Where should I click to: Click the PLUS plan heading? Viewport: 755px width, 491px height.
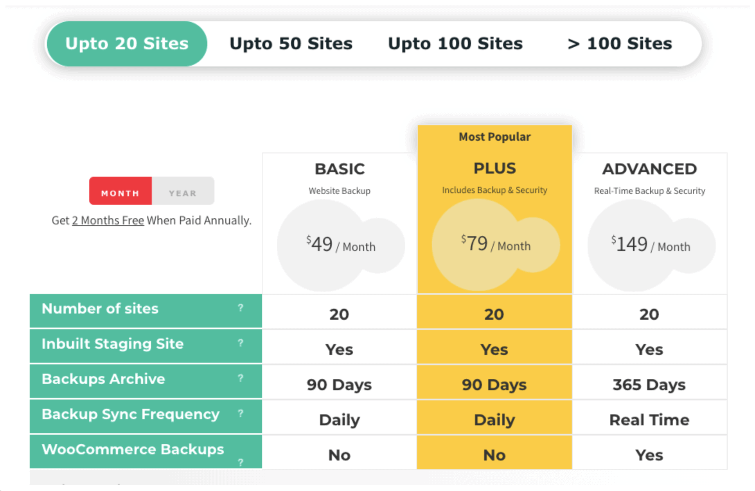tap(494, 168)
